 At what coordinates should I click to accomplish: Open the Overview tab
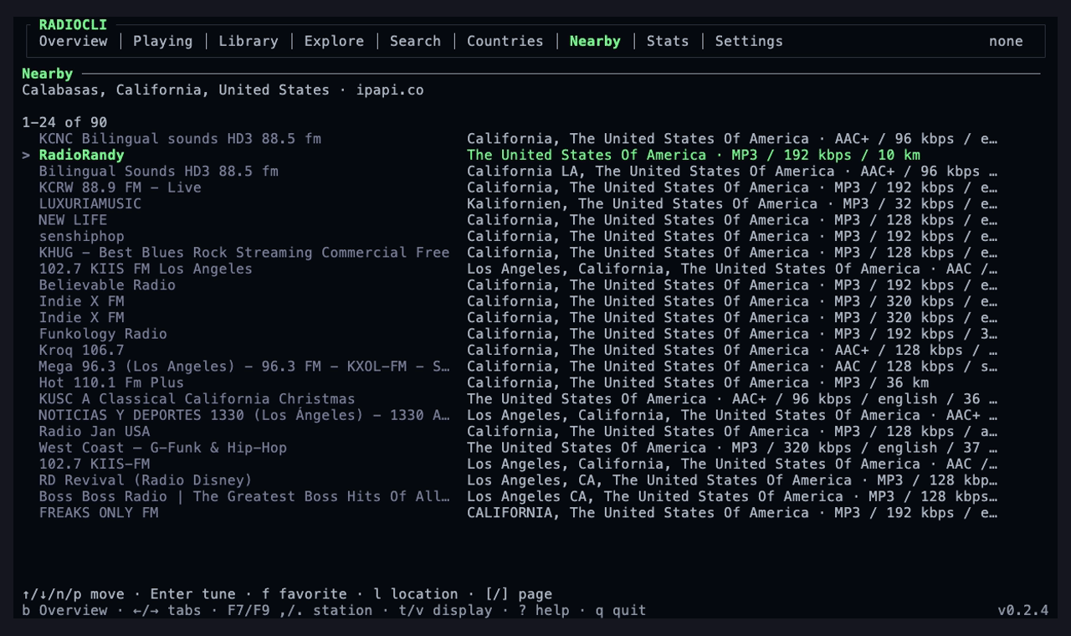(73, 41)
